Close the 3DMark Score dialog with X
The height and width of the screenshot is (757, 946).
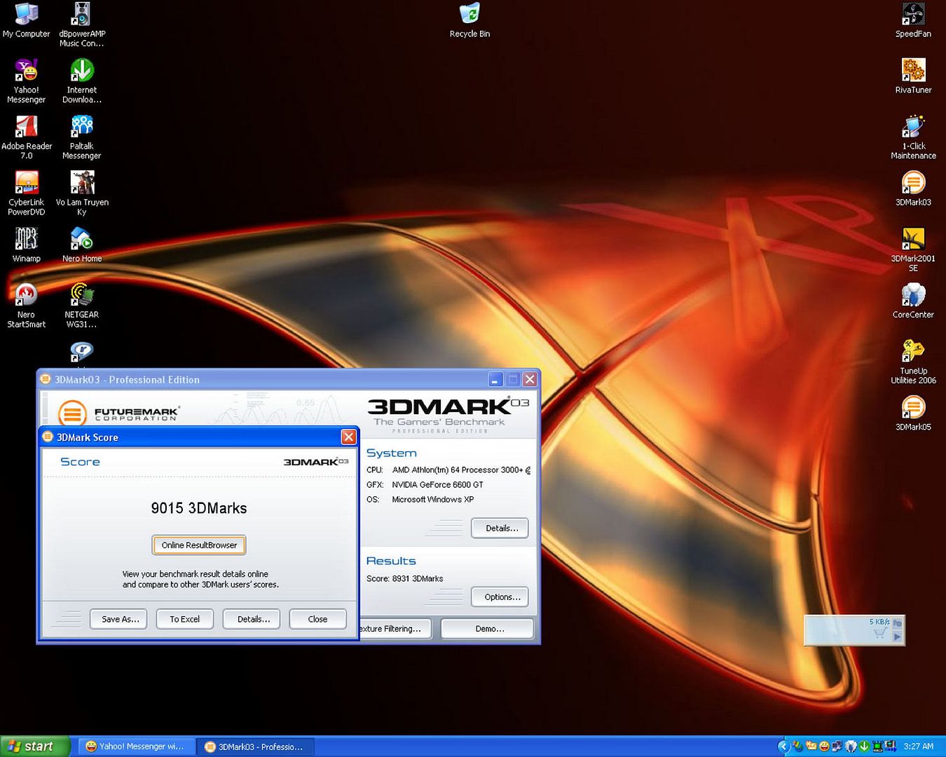point(348,437)
